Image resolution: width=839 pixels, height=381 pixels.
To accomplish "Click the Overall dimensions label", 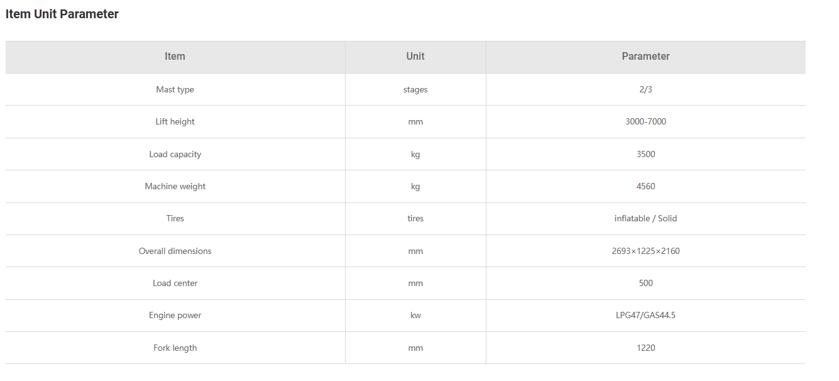I will tap(175, 251).
